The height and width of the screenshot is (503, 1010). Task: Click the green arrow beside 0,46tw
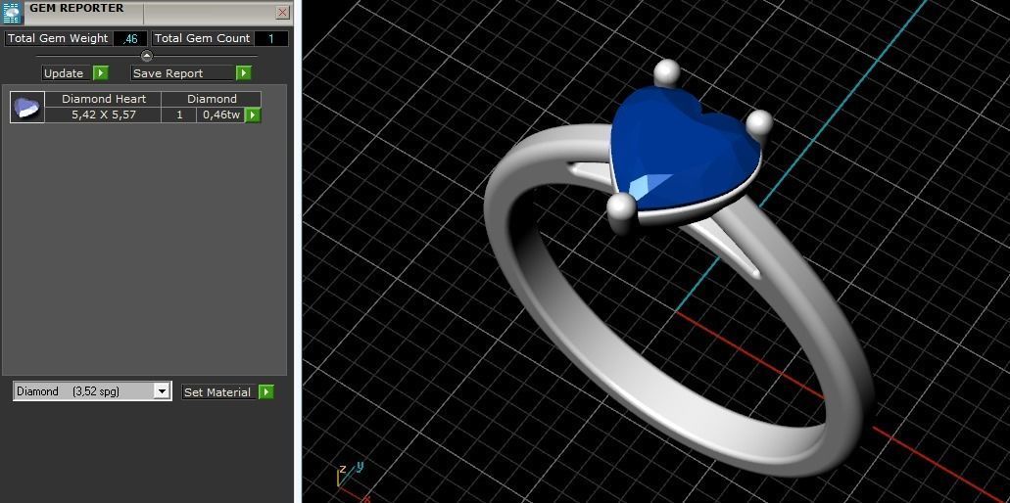[x=253, y=115]
